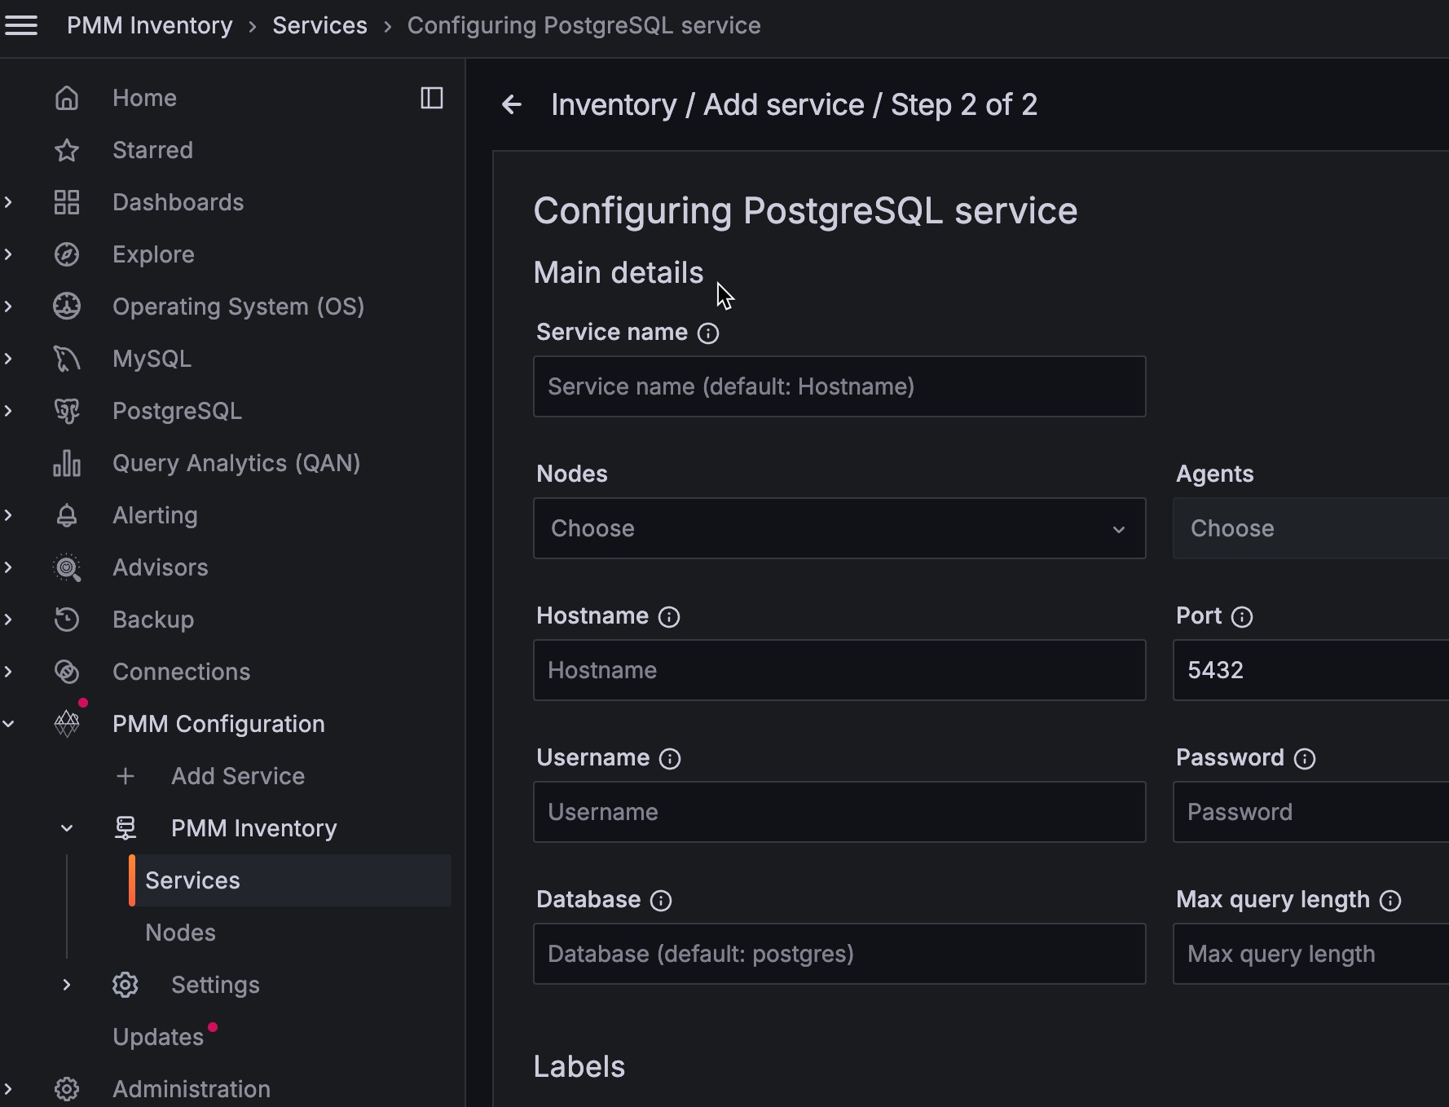
Task: Show info tooltip for Password
Action: tap(1305, 759)
